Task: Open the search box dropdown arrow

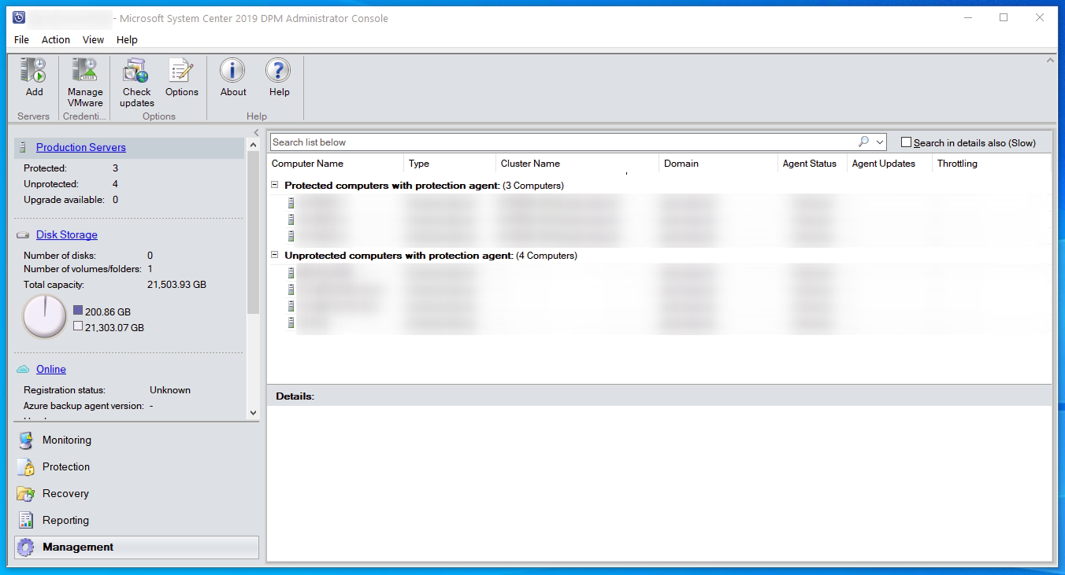Action: [880, 142]
